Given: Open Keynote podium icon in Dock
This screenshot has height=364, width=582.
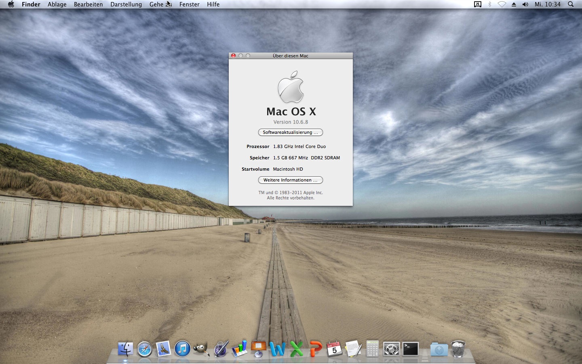Looking at the screenshot, I should click(x=259, y=349).
